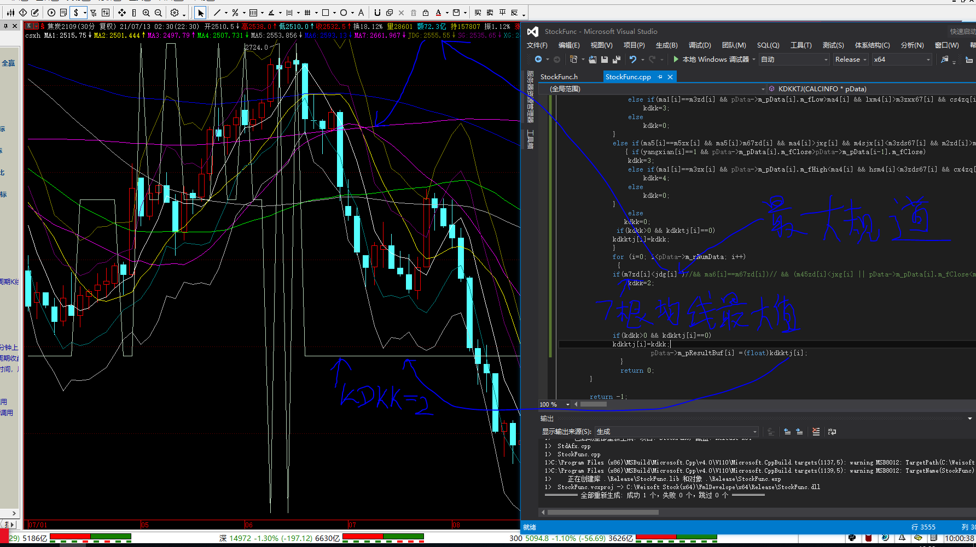Click the save all icon
Screen dimensions: 976x547
617,59
